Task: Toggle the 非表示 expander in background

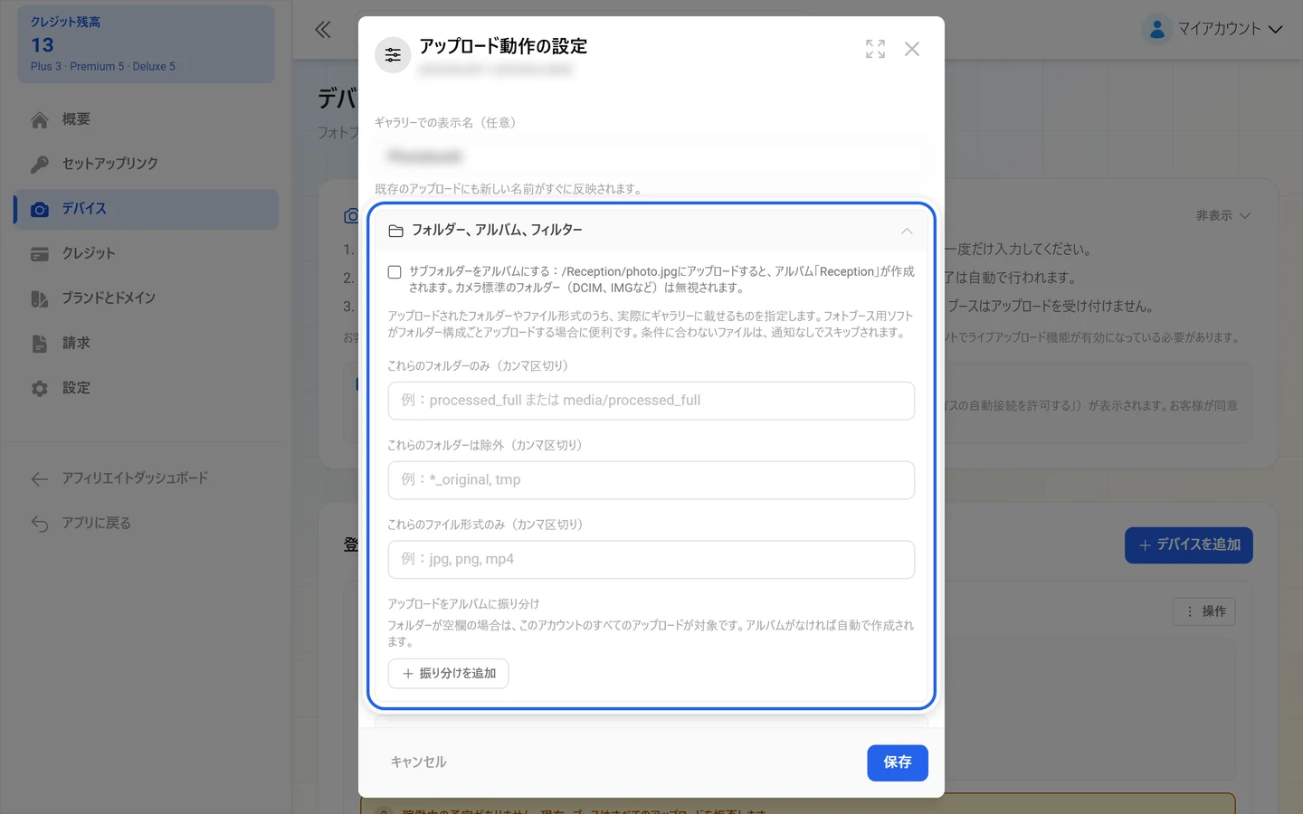Action: [x=1222, y=215]
